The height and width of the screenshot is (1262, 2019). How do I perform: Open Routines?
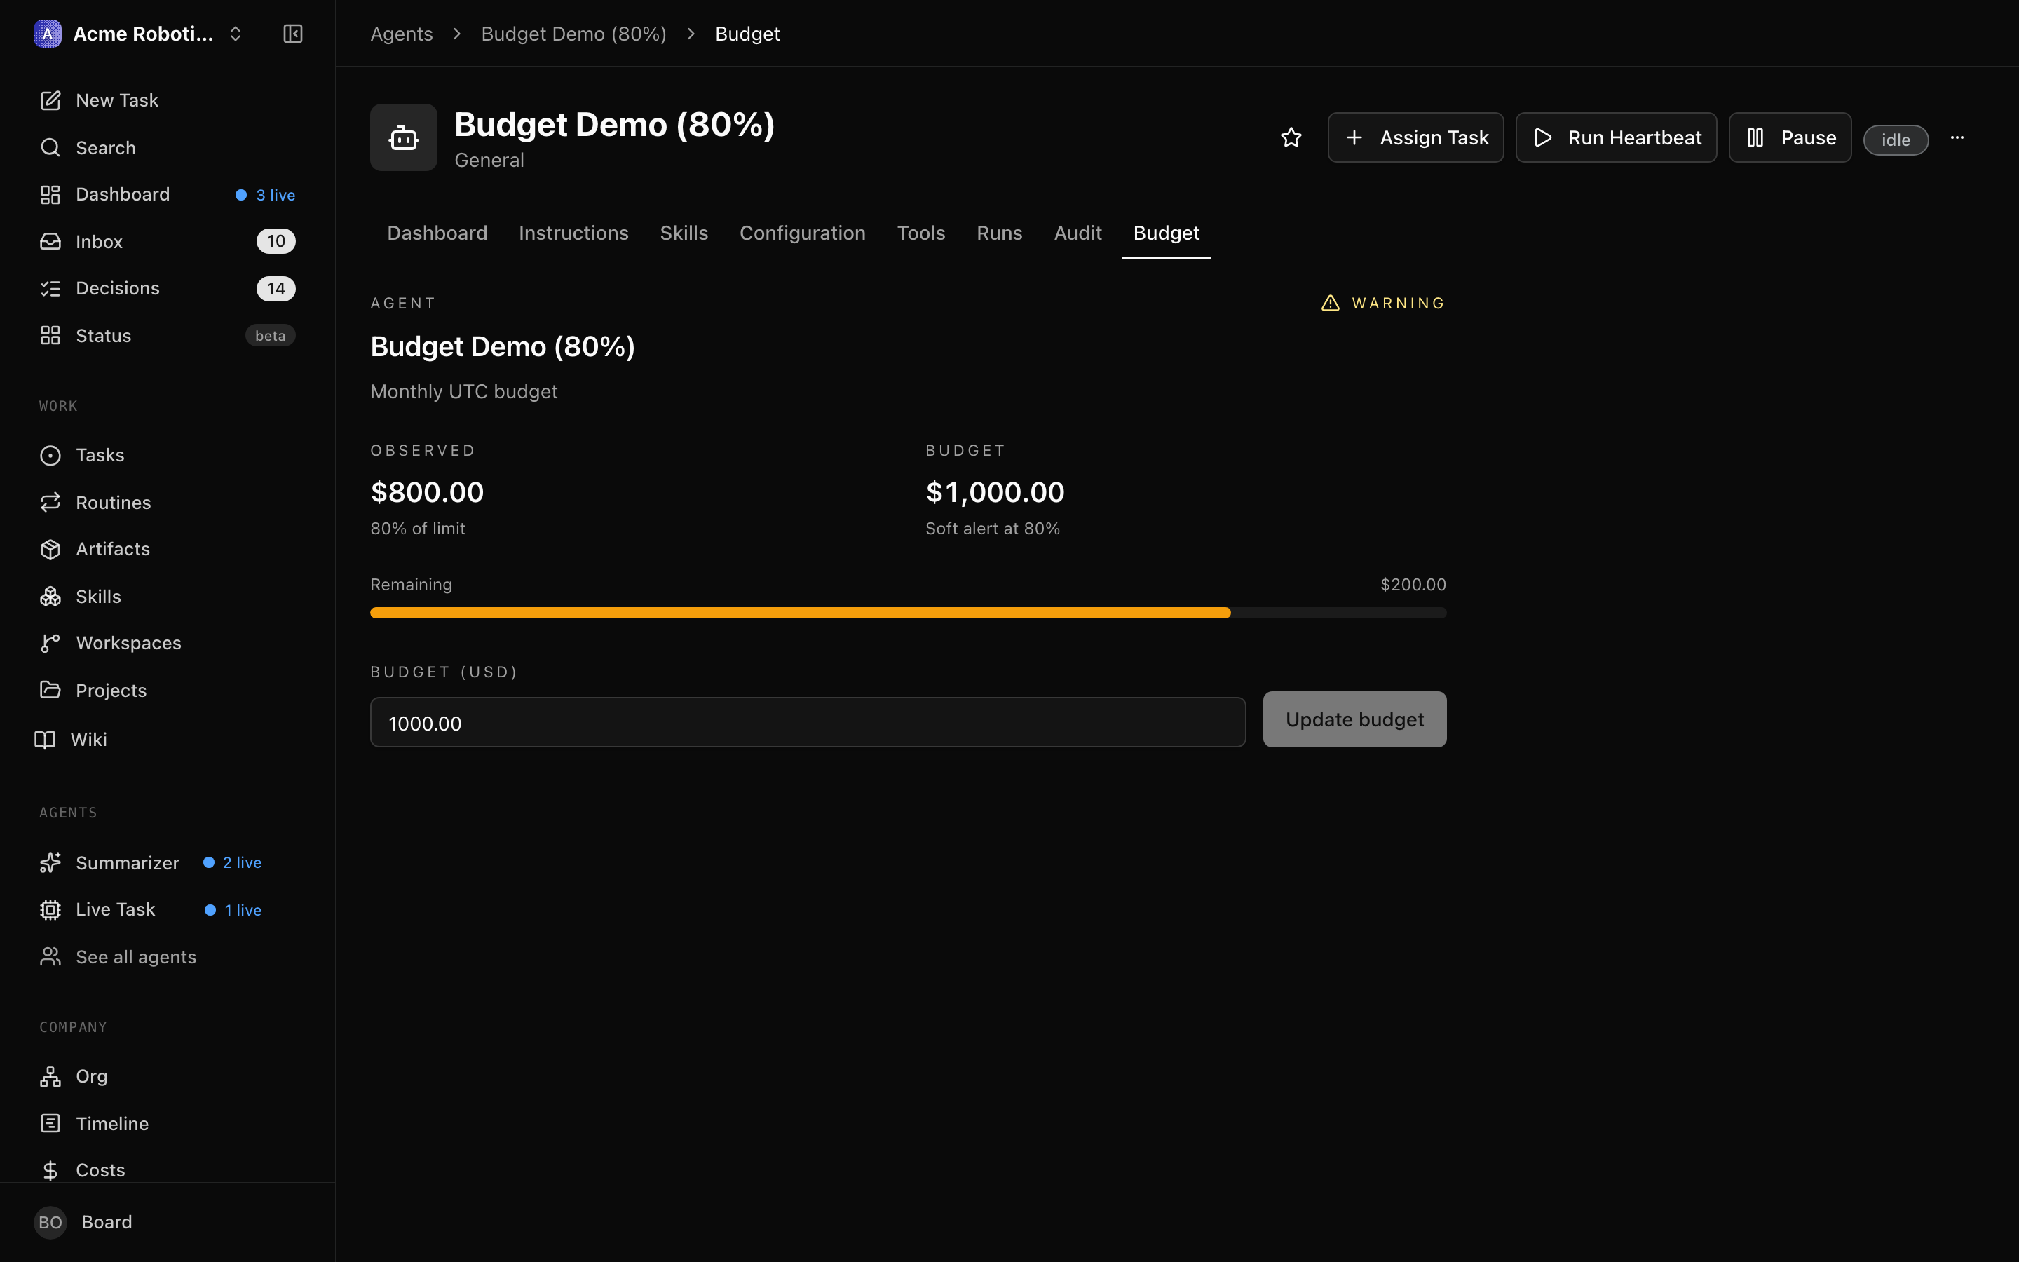point(167,503)
